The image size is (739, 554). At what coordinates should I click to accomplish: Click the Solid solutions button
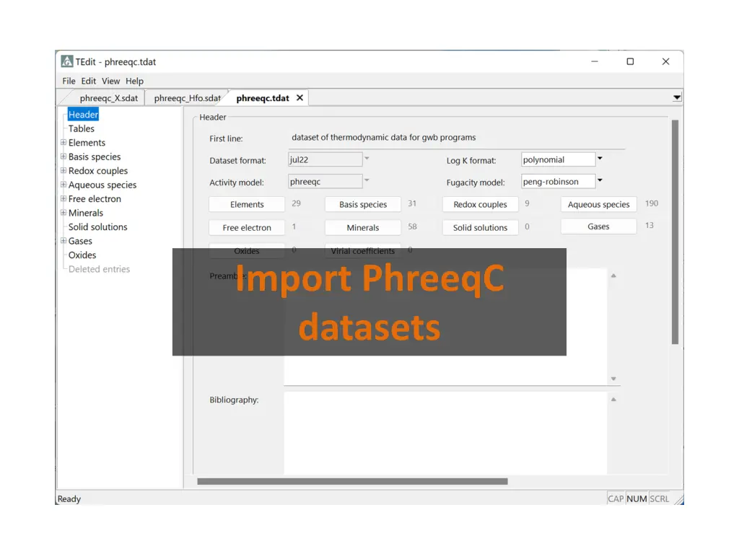point(480,227)
